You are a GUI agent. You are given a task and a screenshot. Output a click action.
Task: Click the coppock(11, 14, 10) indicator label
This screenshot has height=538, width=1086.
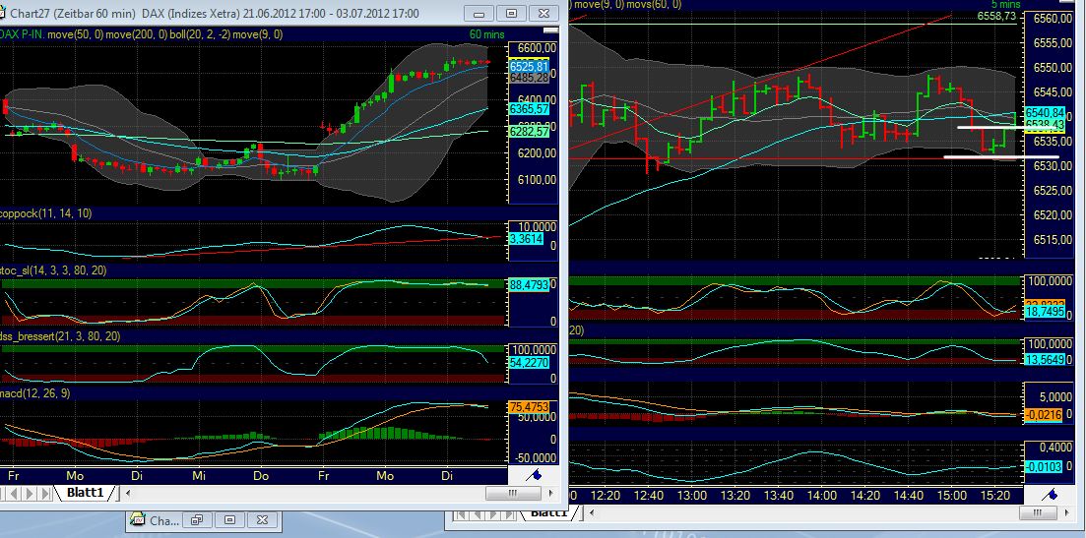coord(45,213)
